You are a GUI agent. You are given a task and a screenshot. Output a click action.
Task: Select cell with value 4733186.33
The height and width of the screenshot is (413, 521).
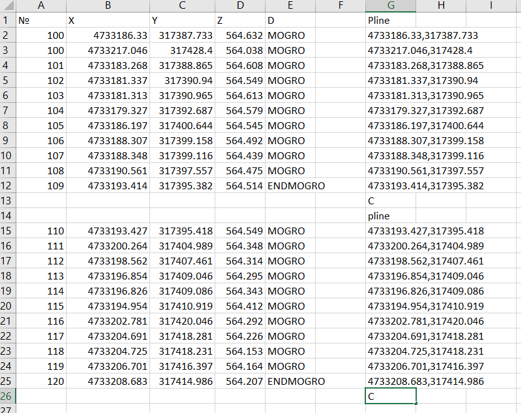click(x=108, y=36)
